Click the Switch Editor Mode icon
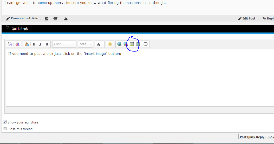Viewport: 274px width, 144px height. tap(10, 44)
